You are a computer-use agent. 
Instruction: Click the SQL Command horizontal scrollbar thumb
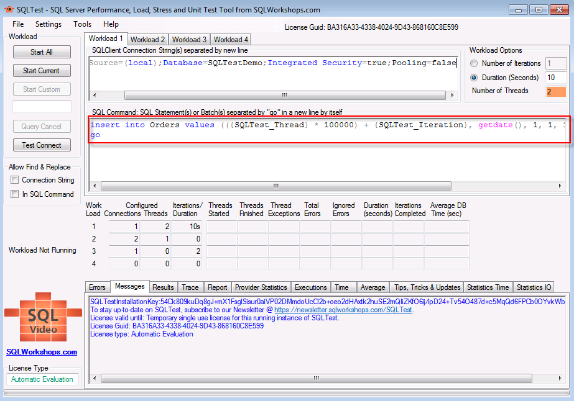tap(276, 186)
